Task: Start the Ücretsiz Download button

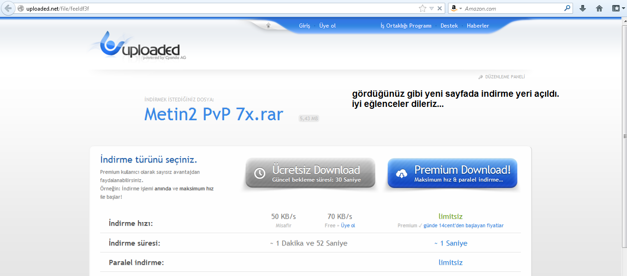Action: (310, 173)
